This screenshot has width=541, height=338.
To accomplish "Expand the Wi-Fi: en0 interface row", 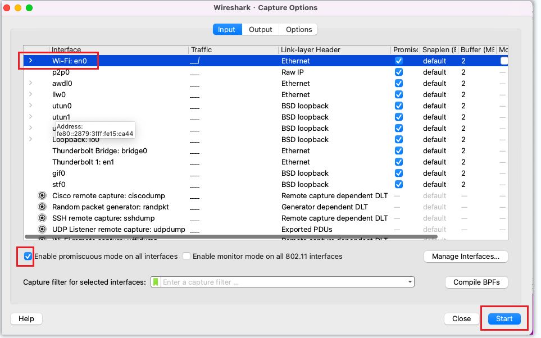I will (x=31, y=61).
